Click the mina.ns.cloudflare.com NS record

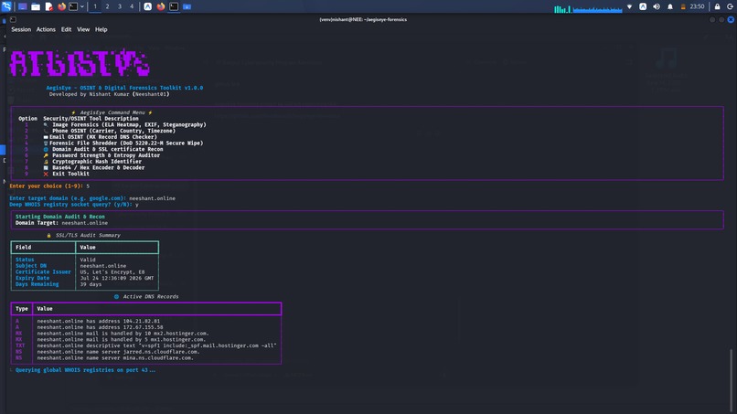pyautogui.click(x=115, y=357)
